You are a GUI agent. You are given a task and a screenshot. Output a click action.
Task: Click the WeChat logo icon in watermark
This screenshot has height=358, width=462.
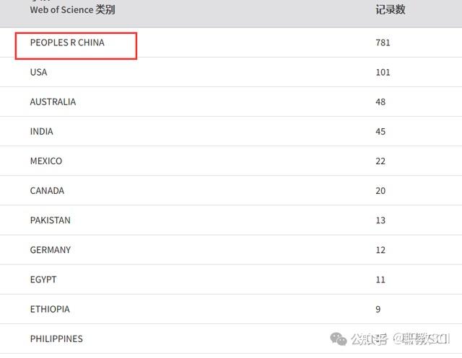[x=338, y=338]
